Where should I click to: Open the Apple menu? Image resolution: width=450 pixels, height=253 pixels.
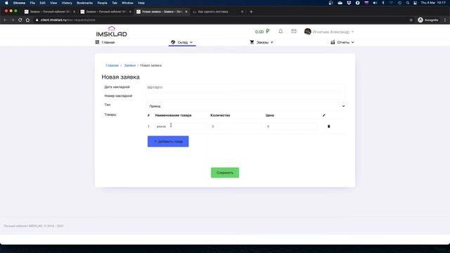[6, 3]
